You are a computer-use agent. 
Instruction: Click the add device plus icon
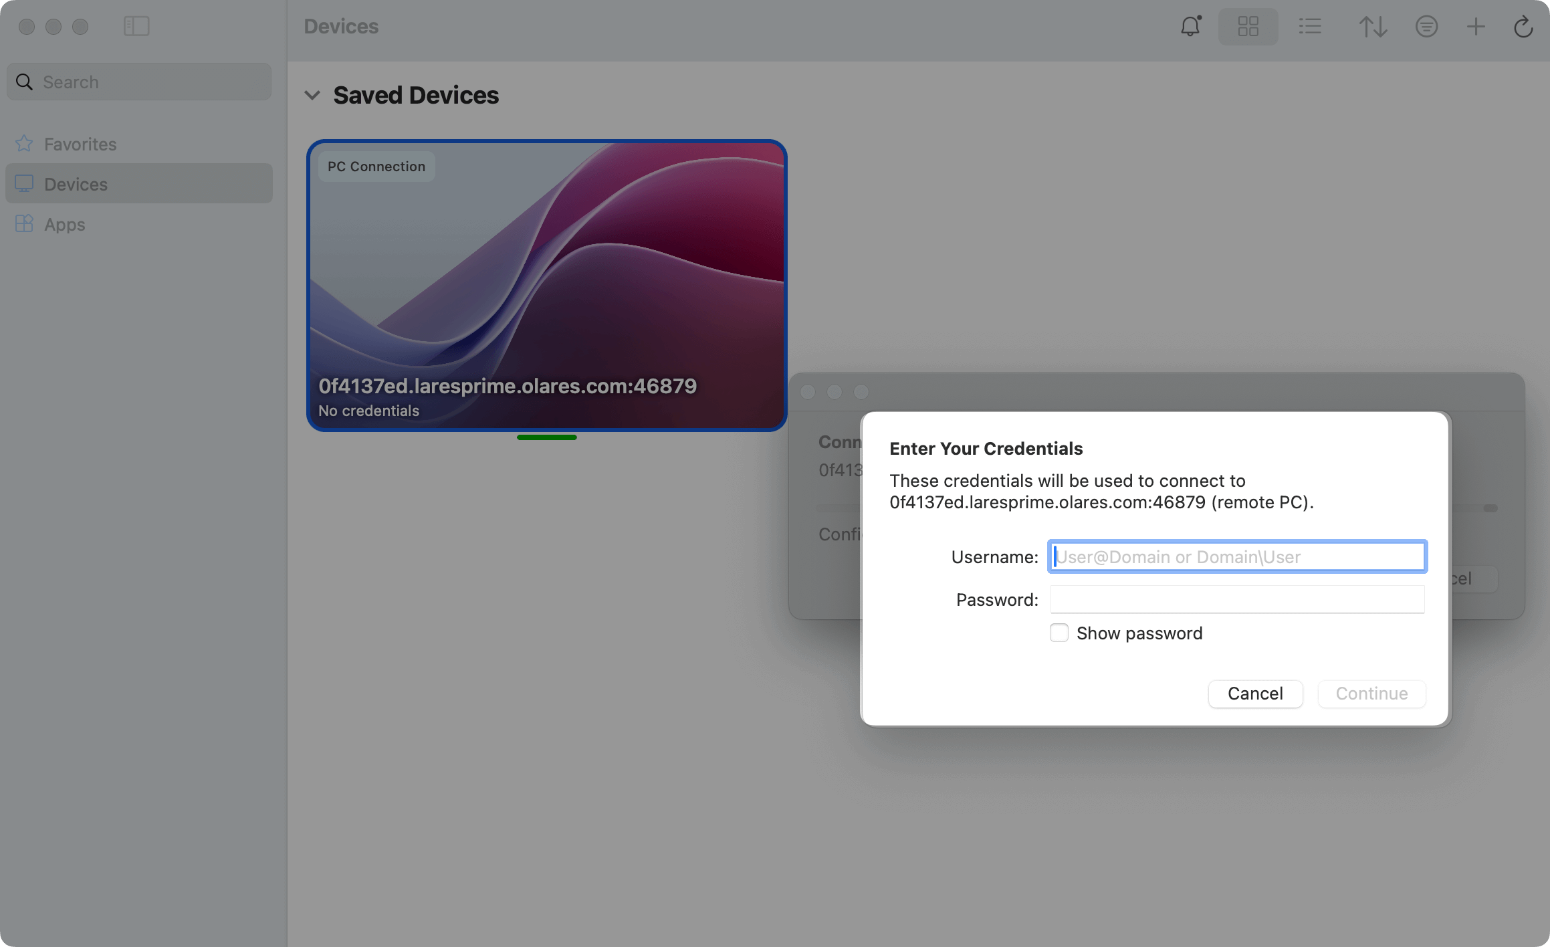pos(1476,27)
